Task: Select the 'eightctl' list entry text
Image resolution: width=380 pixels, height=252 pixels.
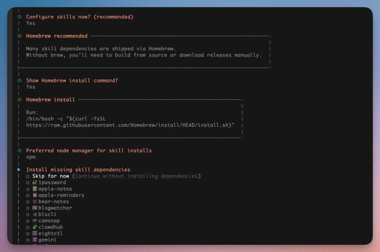Action: [x=51, y=233]
